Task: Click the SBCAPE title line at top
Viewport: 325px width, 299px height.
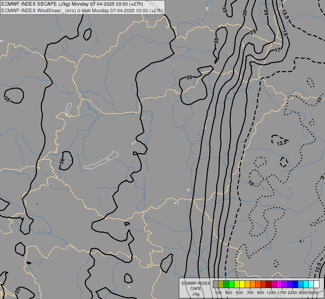Action: point(75,4)
